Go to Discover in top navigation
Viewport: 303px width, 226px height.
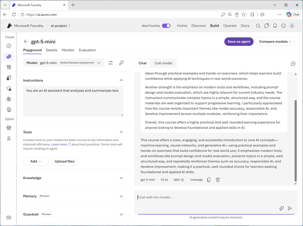[x=199, y=26]
